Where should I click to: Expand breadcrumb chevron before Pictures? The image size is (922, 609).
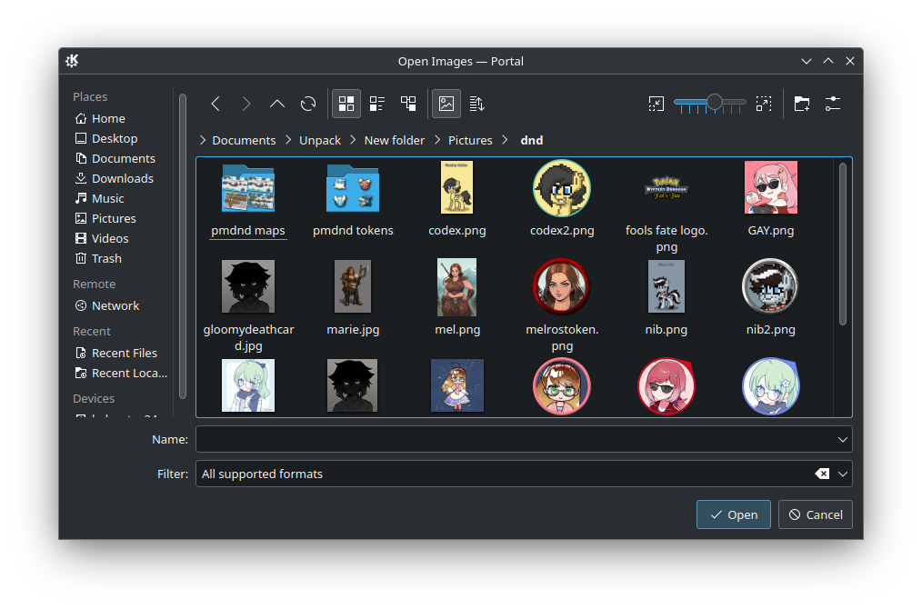438,140
